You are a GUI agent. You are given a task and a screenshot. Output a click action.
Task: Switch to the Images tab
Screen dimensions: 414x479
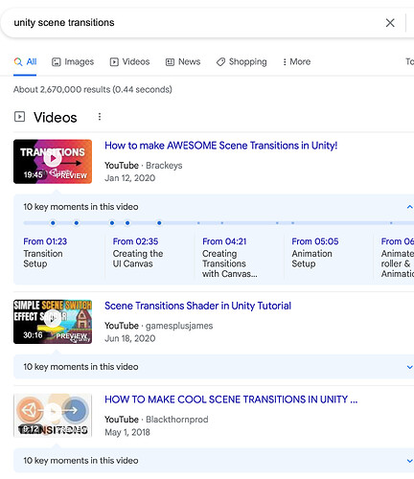pos(73,61)
